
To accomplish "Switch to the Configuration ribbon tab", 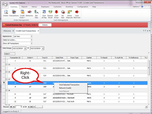I will [x=83, y=7].
